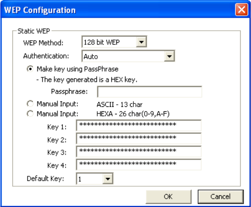Select Make key using PassPhrase radio button
The height and width of the screenshot is (207, 251).
point(30,69)
